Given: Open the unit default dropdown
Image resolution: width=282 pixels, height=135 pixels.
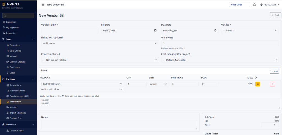Looking at the screenshot, I should (159, 84).
